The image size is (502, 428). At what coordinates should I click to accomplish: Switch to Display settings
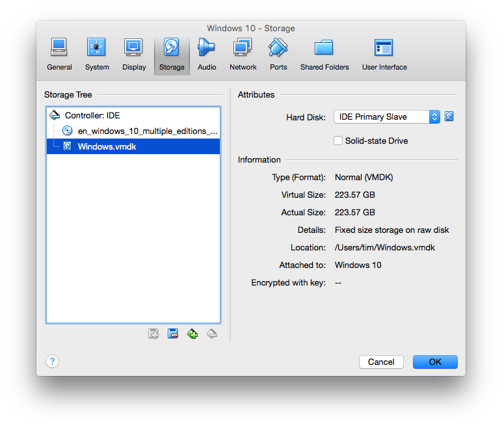pyautogui.click(x=134, y=55)
